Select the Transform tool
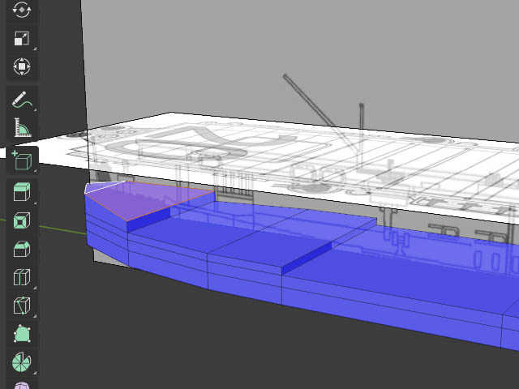Image resolution: width=519 pixels, height=389 pixels. [x=22, y=66]
